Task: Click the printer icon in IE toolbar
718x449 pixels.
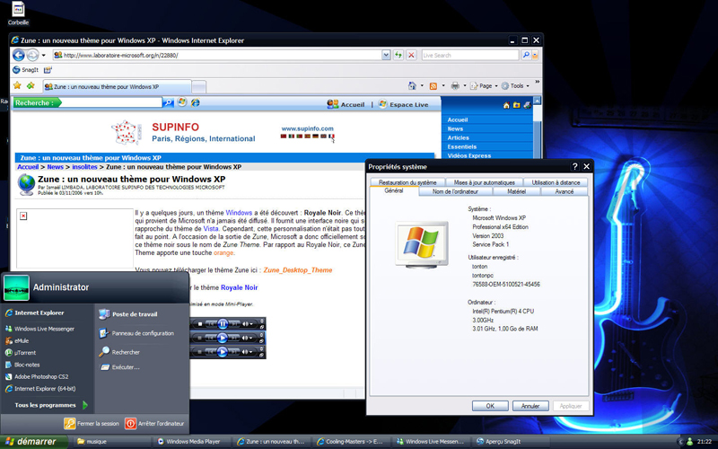Action: [x=456, y=86]
